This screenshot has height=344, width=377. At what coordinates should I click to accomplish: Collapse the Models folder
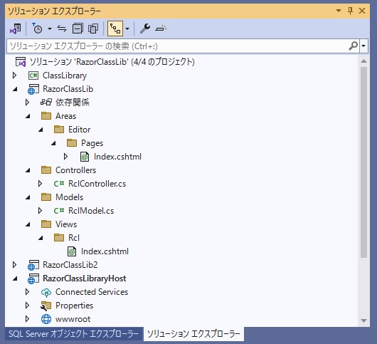(x=28, y=197)
